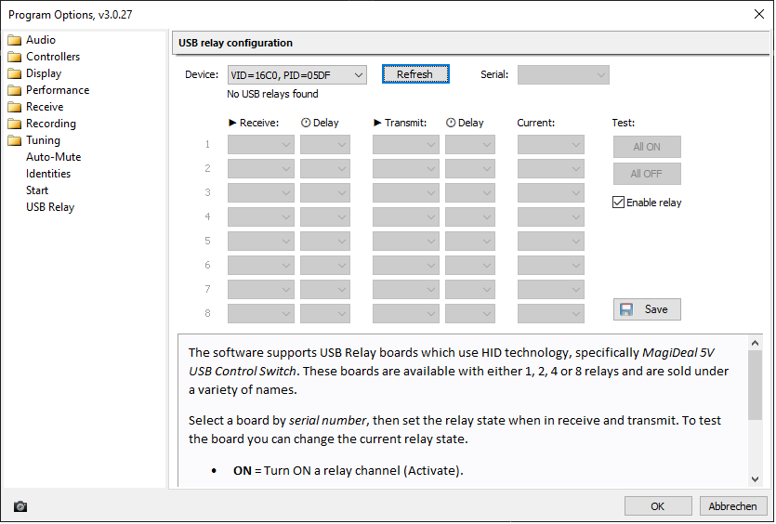The image size is (776, 524).
Task: Select Identities in the sidebar
Action: point(48,174)
